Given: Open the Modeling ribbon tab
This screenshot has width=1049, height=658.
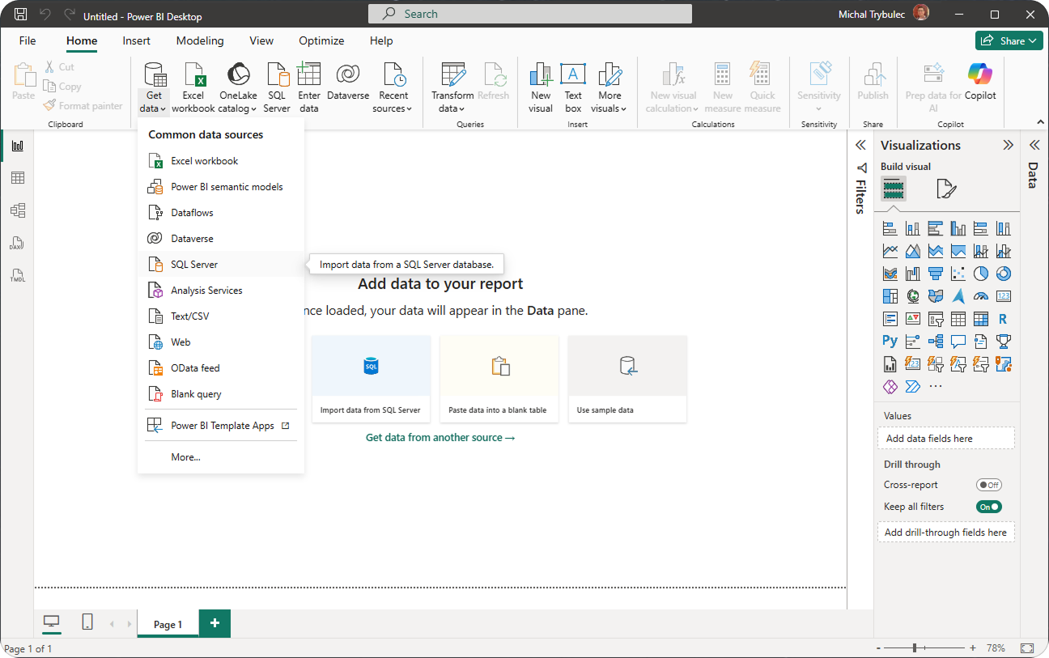Looking at the screenshot, I should click(x=200, y=40).
